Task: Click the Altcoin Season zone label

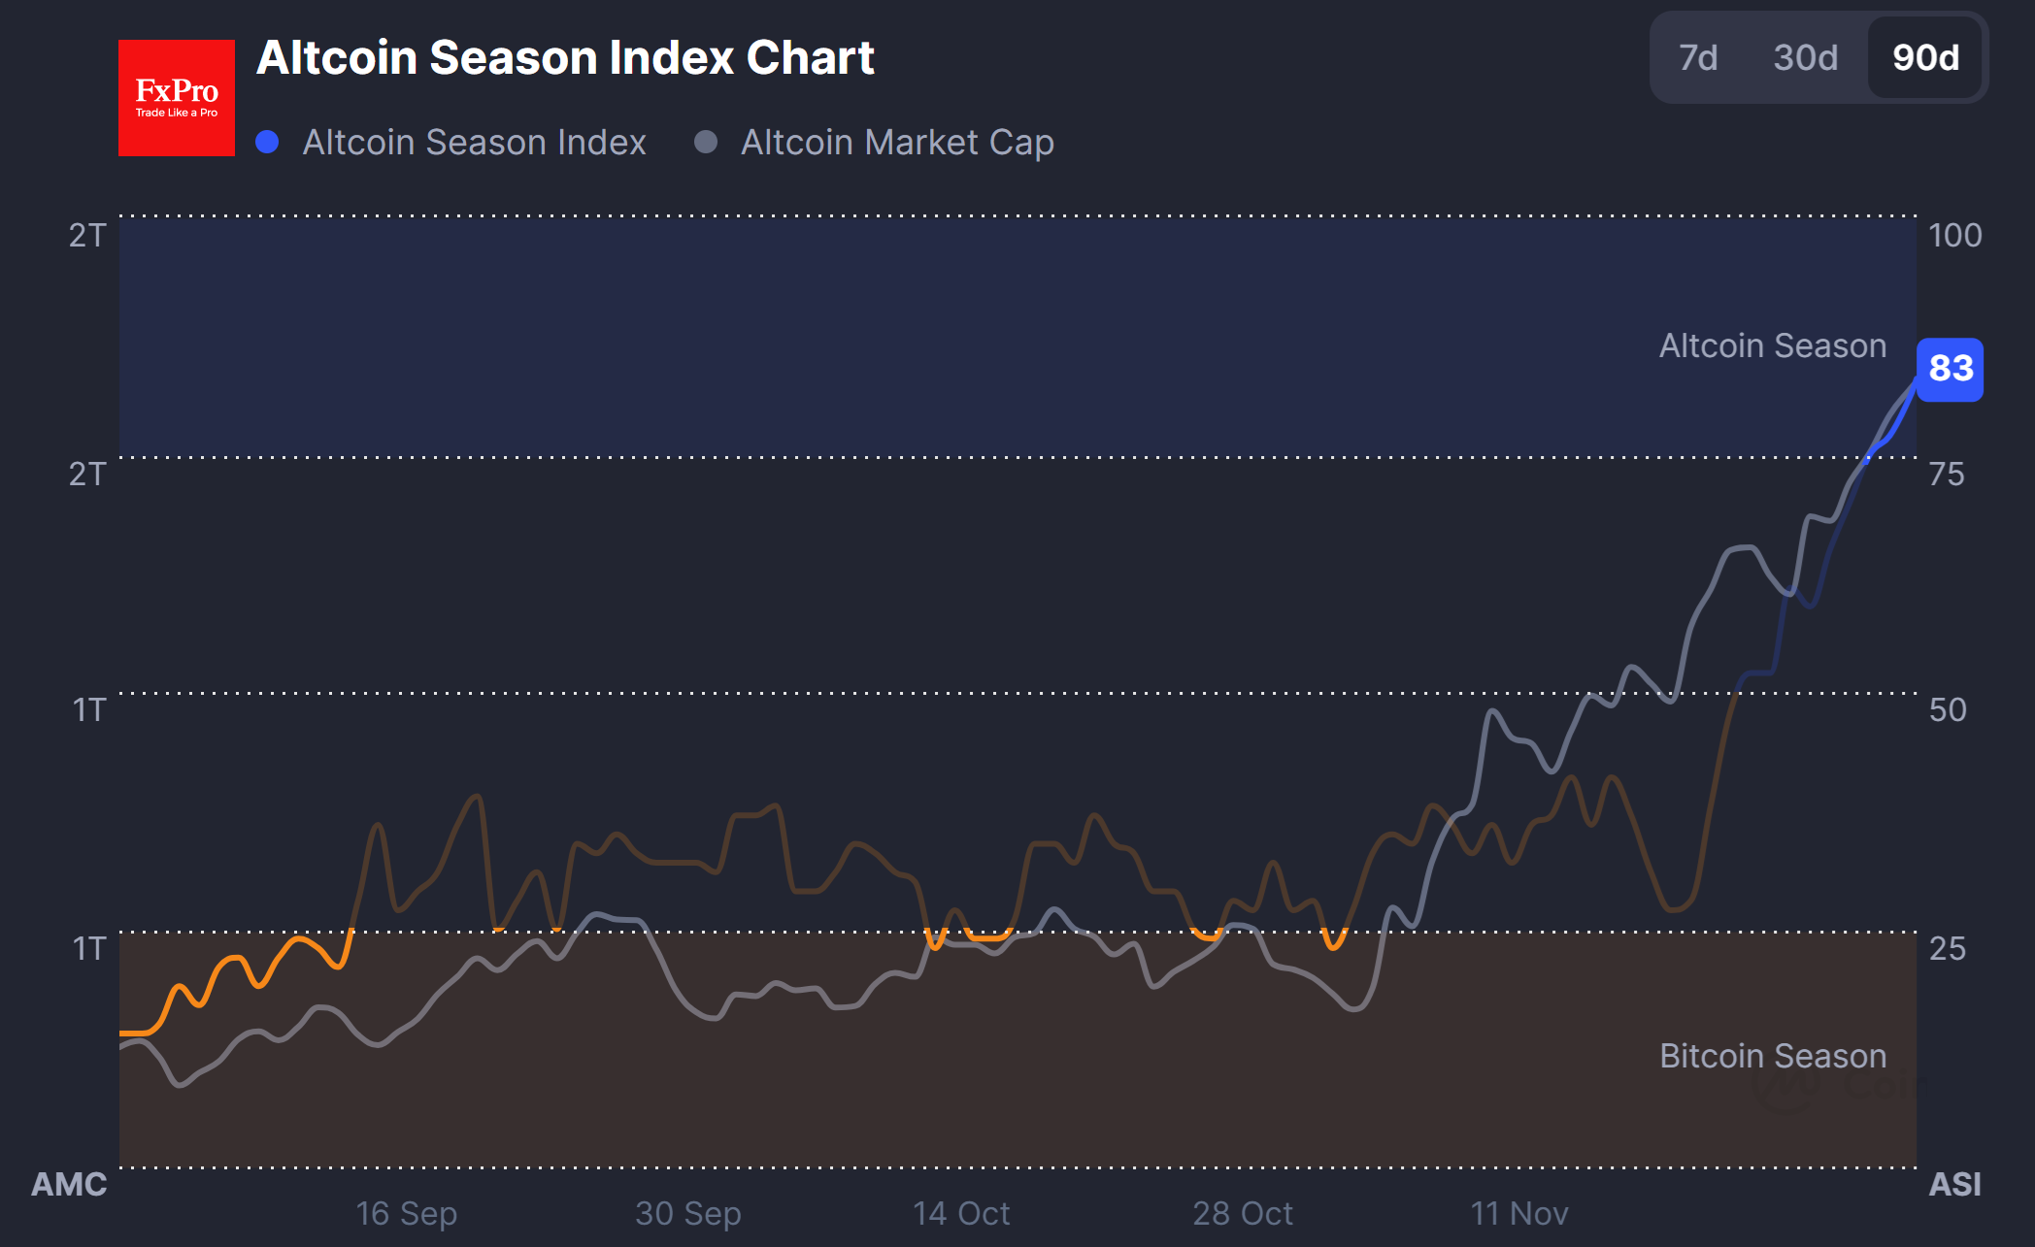Action: point(1772,346)
